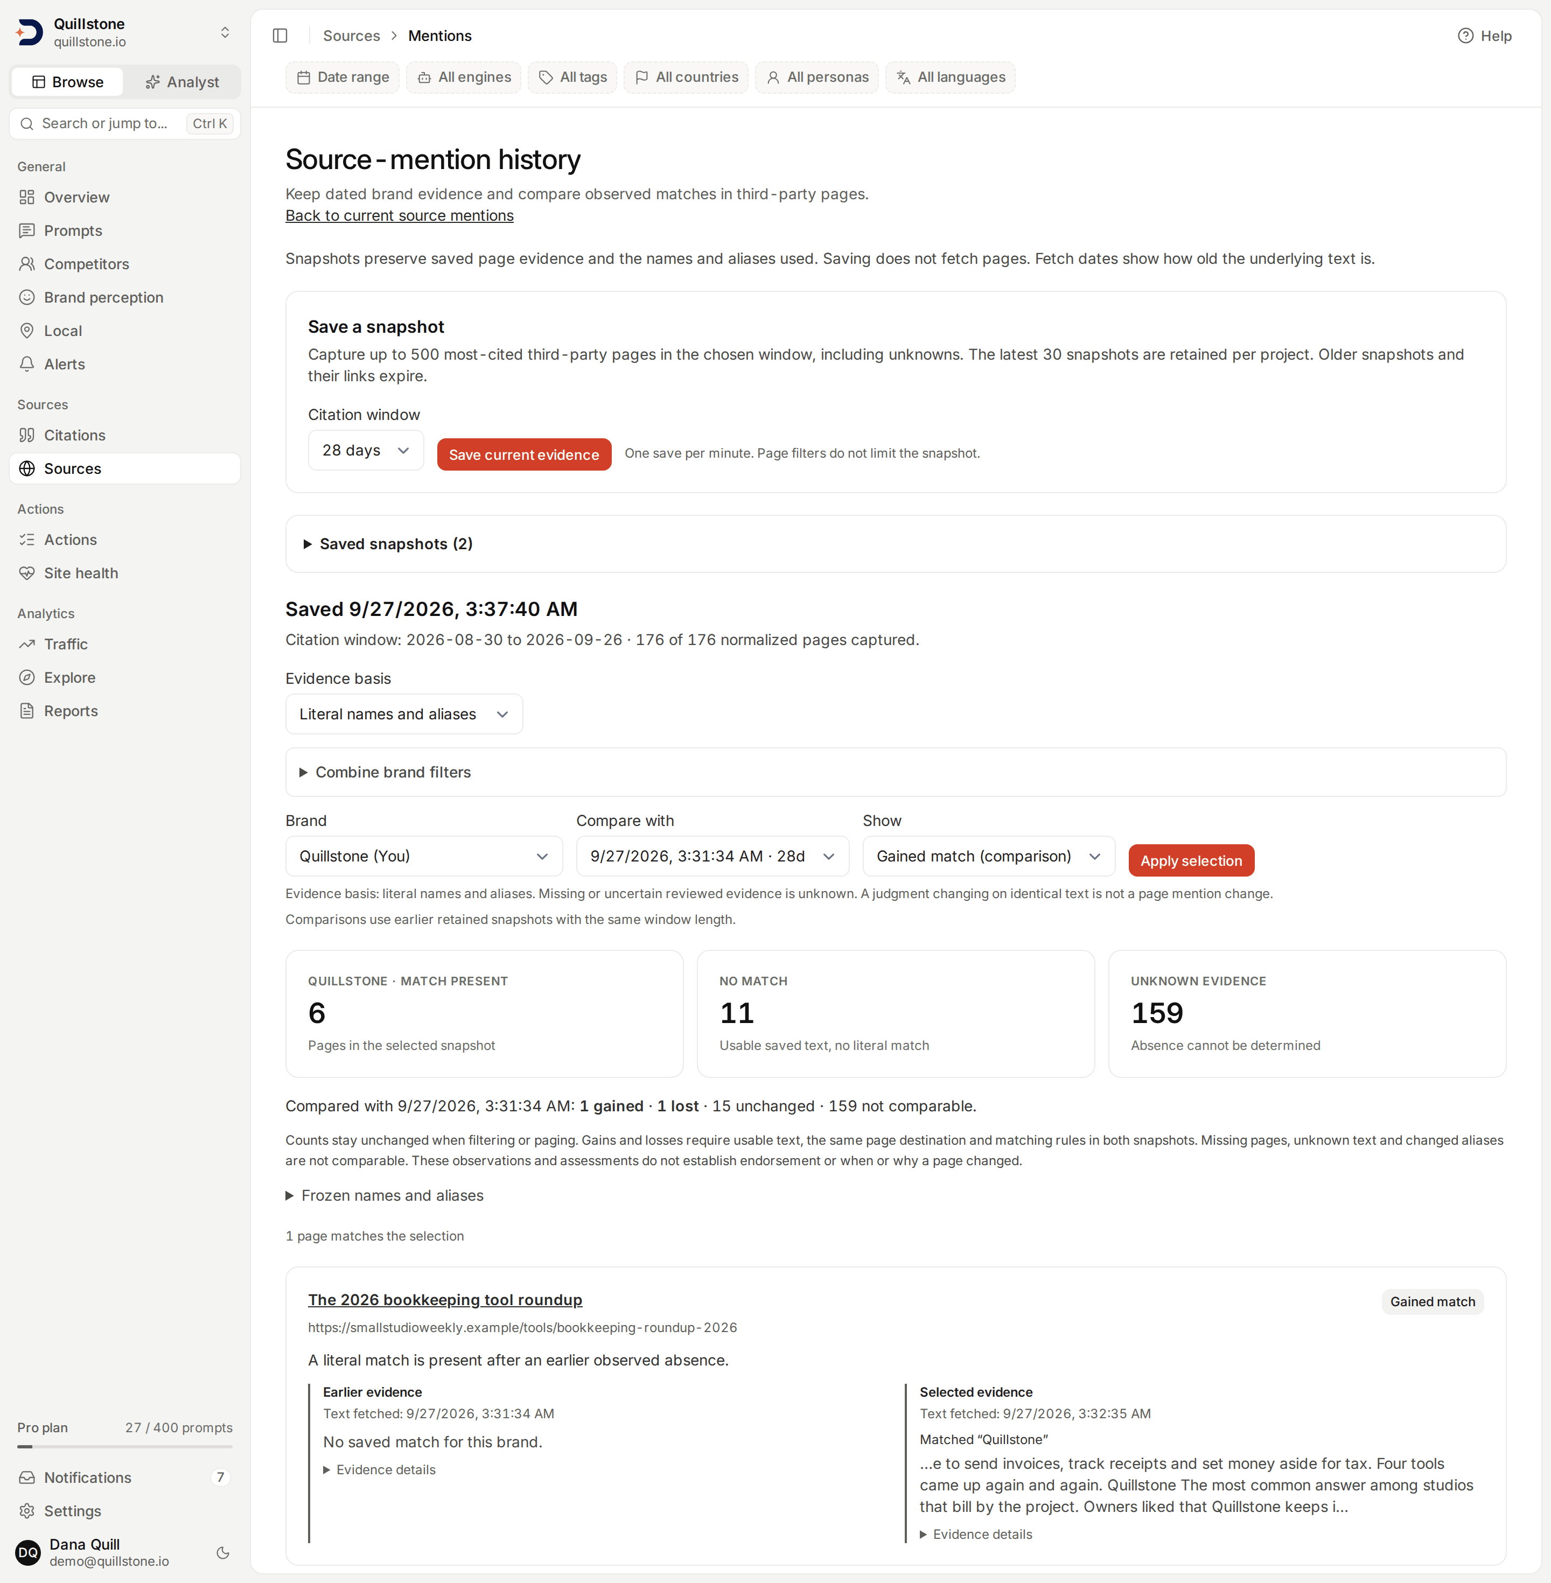Open the Citations quote icon
Screen dimensions: 1551x1583
(27, 435)
